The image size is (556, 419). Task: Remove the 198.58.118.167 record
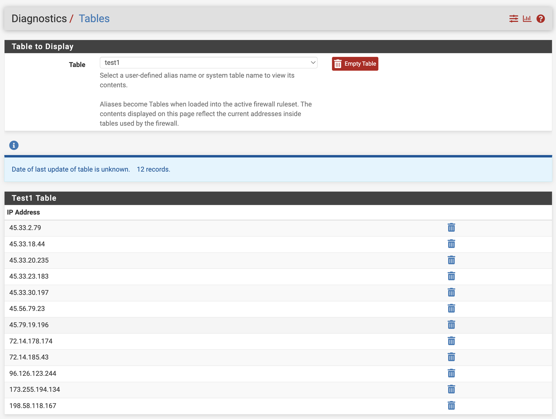(451, 406)
